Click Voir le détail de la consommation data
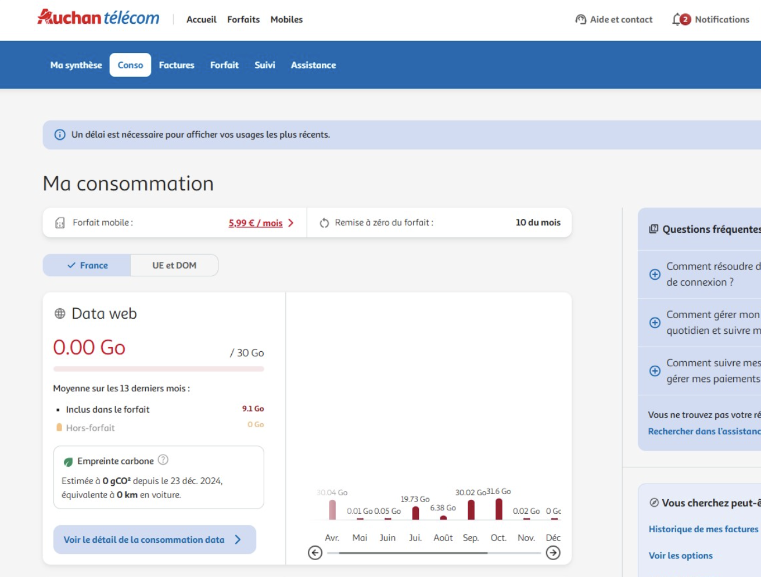Screen dimensions: 761x577 click(x=154, y=539)
